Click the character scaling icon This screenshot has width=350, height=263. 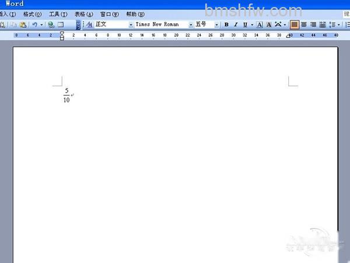[x=278, y=24]
